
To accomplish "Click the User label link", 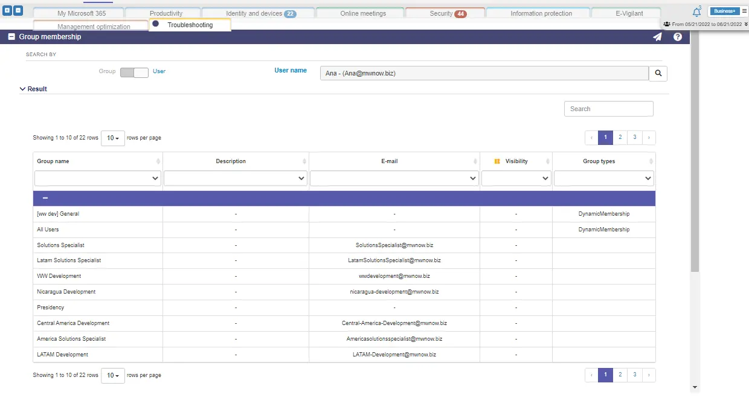I will (159, 71).
